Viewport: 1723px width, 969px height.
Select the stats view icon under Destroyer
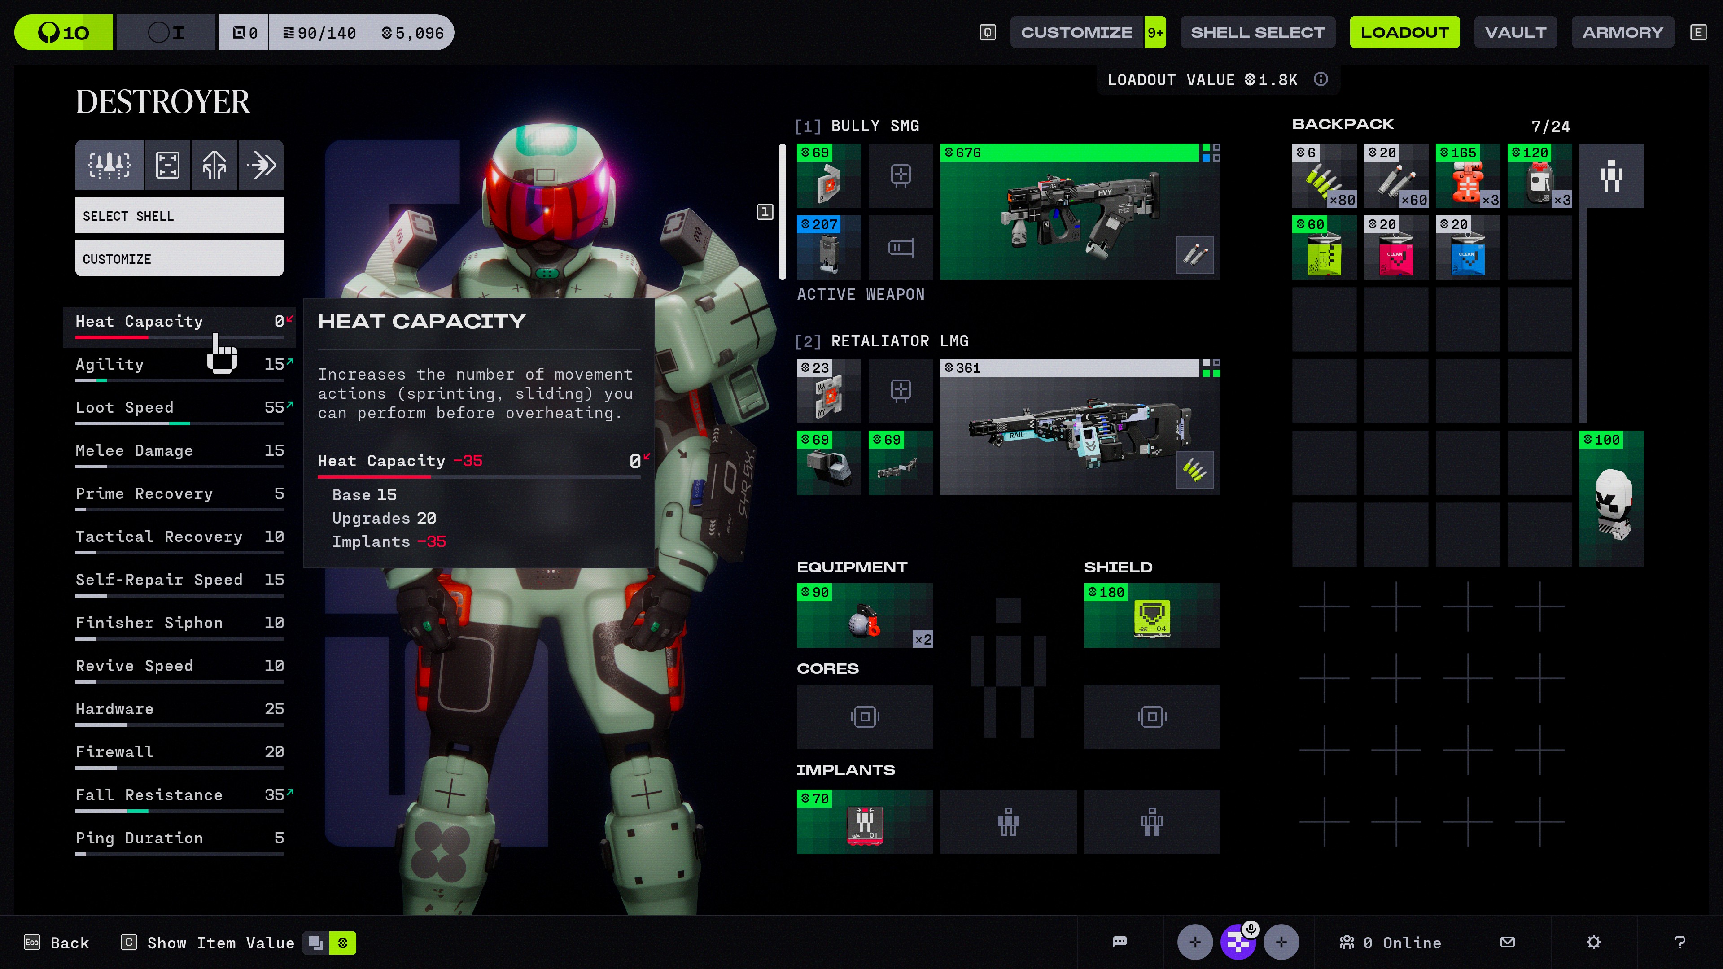pyautogui.click(x=109, y=165)
